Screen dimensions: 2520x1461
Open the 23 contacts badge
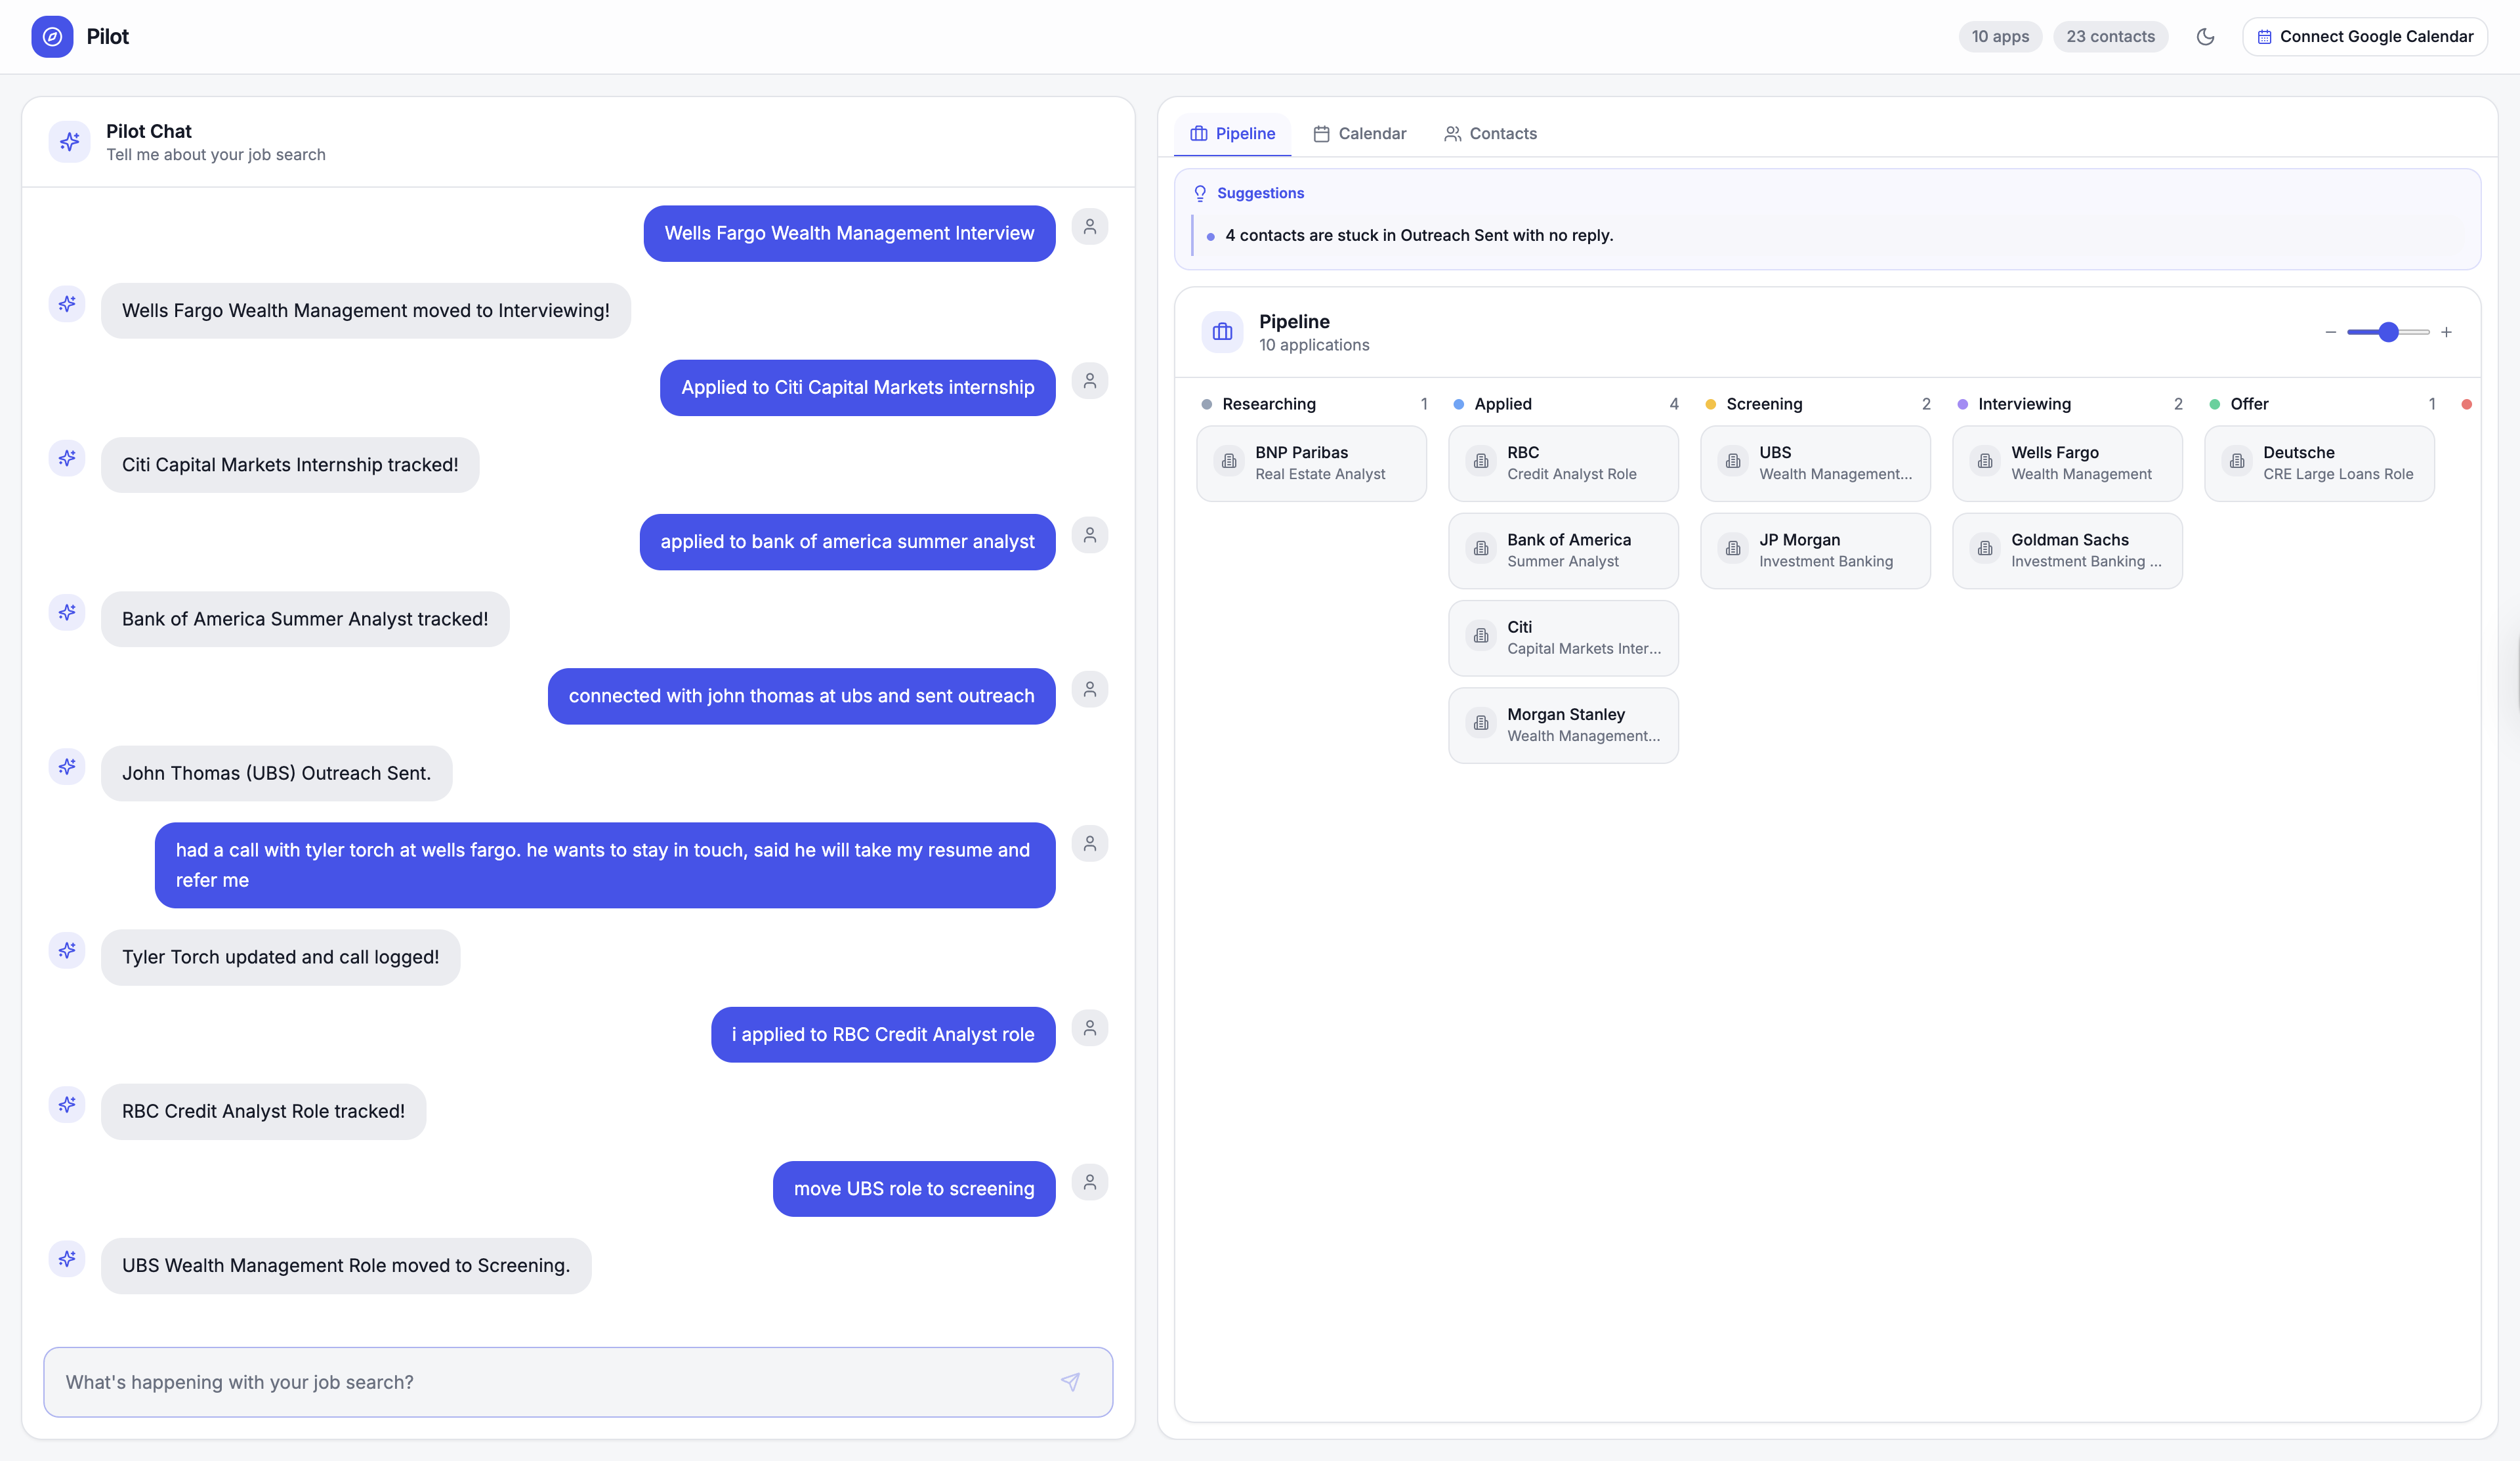(x=2110, y=37)
